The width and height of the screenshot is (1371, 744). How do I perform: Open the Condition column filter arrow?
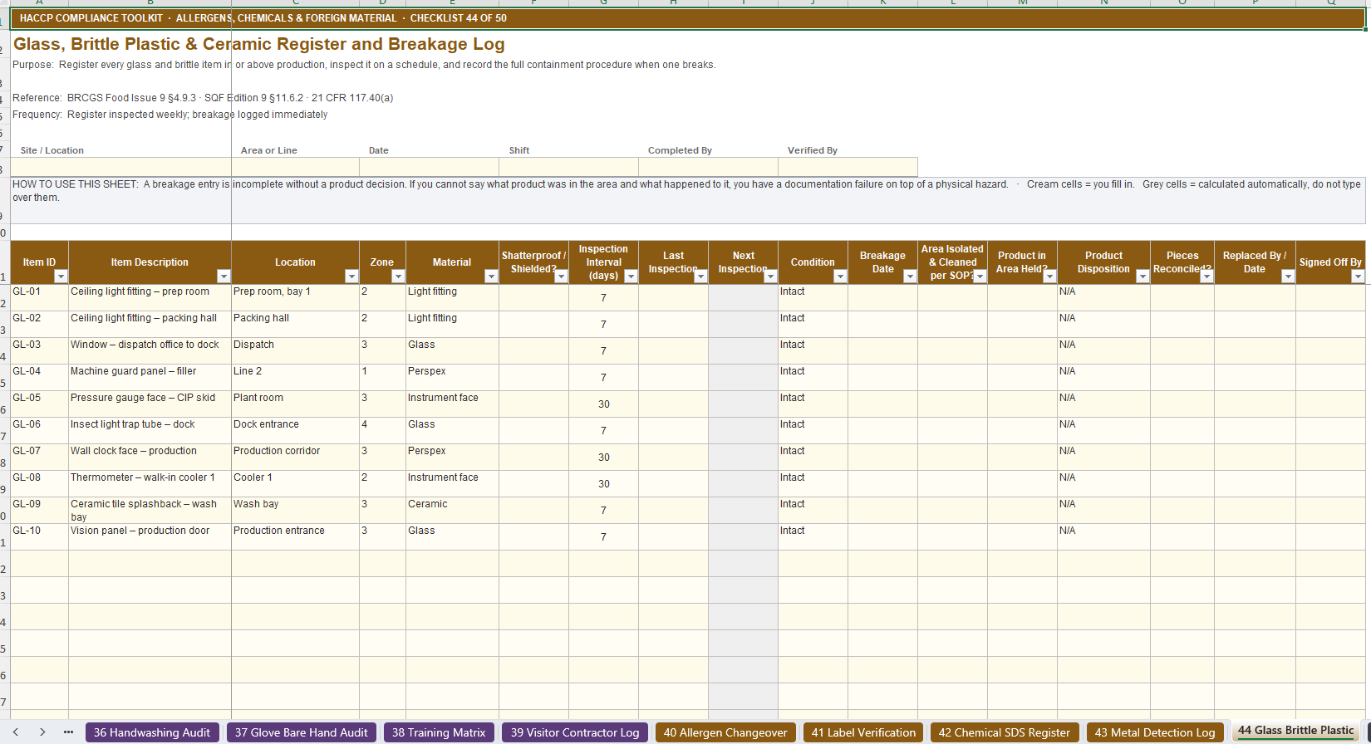click(840, 276)
